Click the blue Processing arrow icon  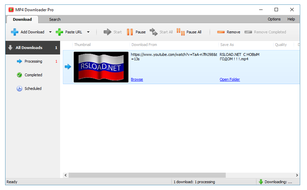19,61
